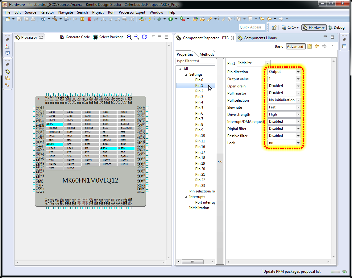Click the Select Package button
The height and width of the screenshot is (278, 352).
click(108, 37)
